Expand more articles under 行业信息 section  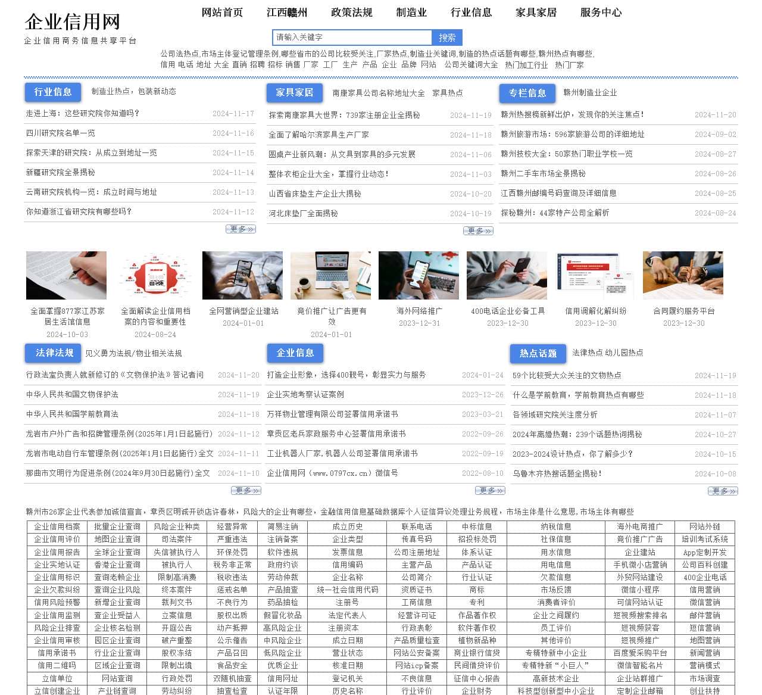coord(241,229)
